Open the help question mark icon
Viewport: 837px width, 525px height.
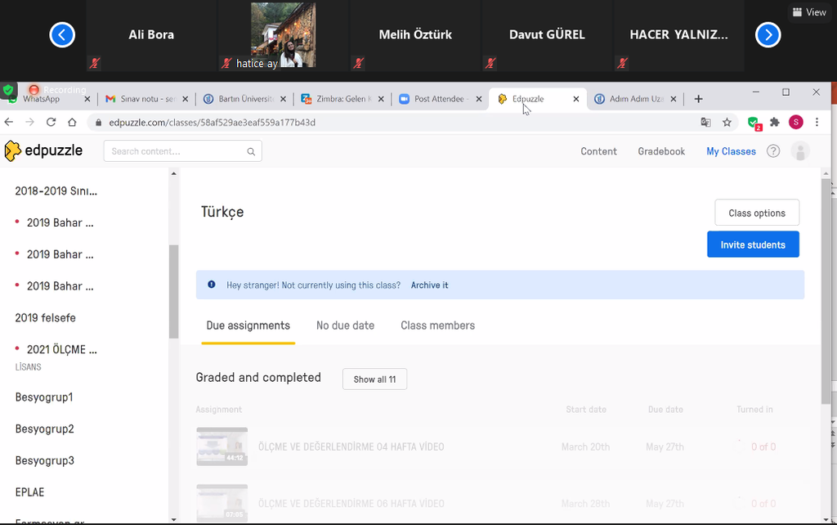[773, 151]
